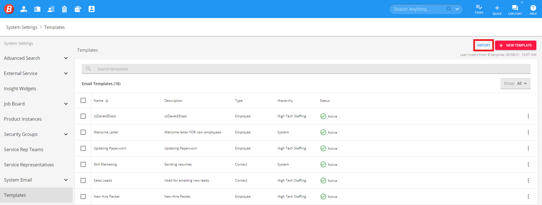Tick the Skill Marketing row checkbox

click(x=83, y=164)
